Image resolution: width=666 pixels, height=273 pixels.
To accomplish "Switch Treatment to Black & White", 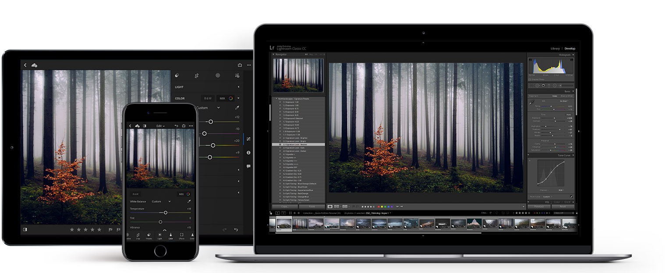I will click(x=567, y=96).
